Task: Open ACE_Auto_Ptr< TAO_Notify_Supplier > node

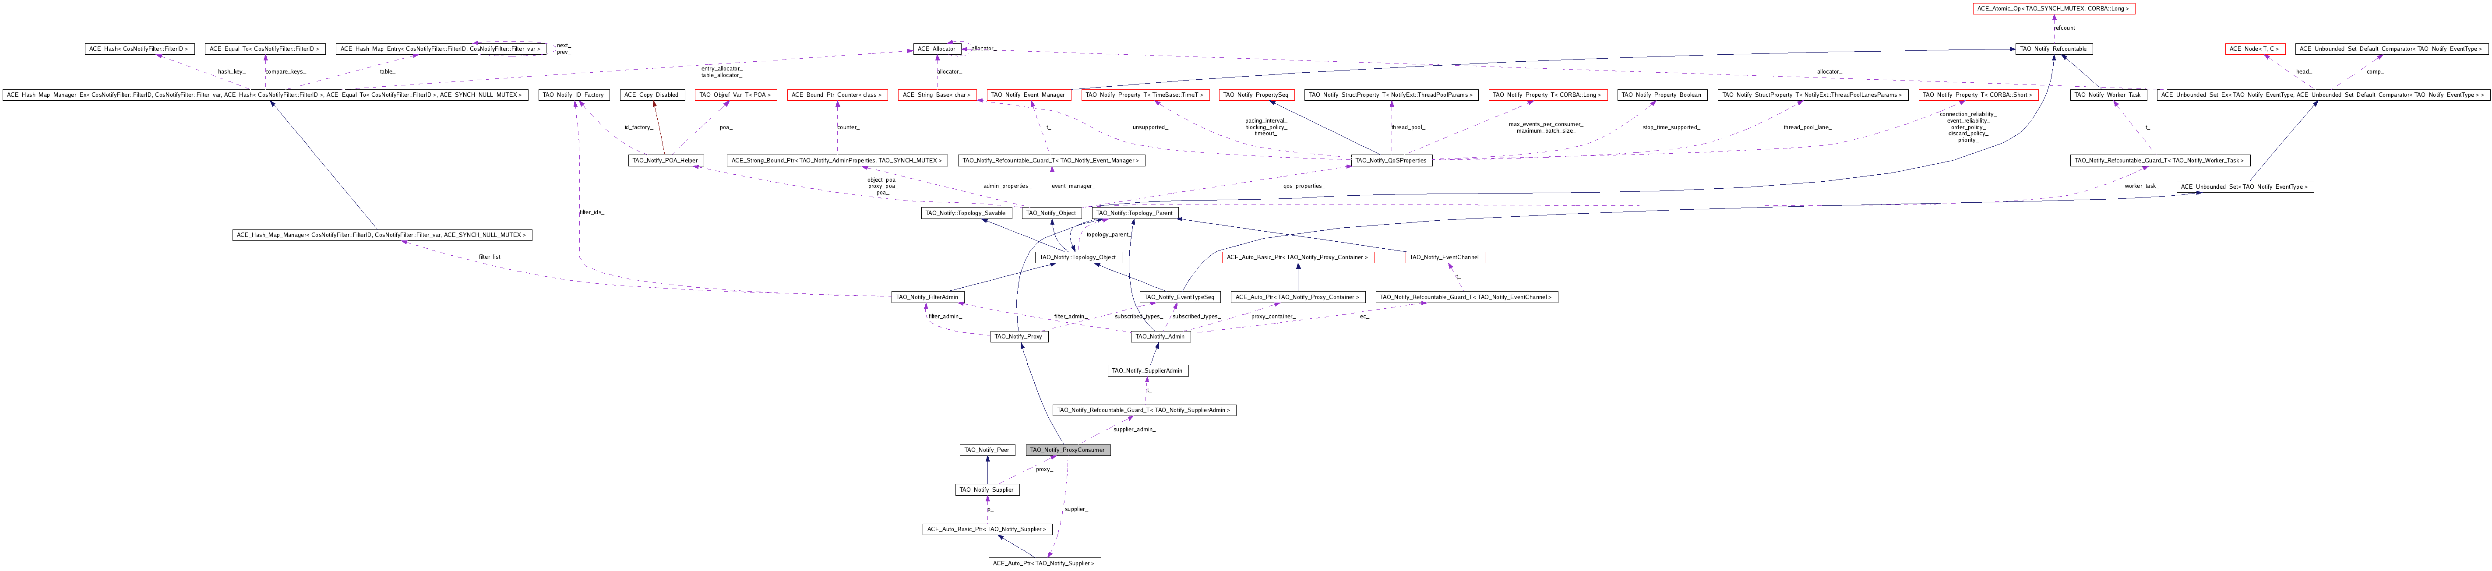Action: [1045, 563]
